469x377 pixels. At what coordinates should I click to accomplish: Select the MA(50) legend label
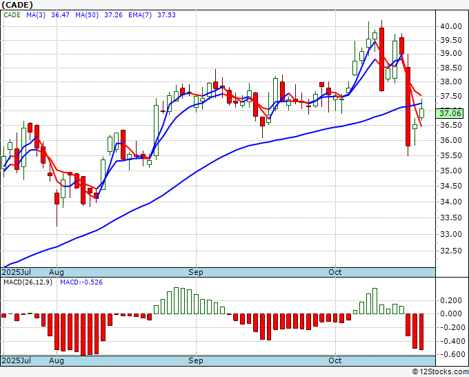87,15
